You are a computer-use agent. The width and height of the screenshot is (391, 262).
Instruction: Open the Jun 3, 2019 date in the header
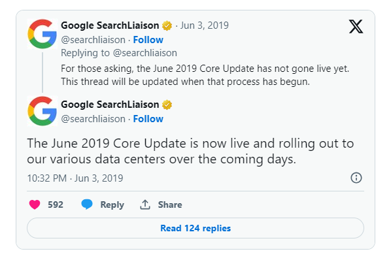point(205,25)
